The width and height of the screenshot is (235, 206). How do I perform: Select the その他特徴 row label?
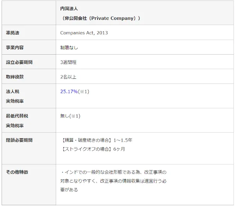click(x=17, y=172)
